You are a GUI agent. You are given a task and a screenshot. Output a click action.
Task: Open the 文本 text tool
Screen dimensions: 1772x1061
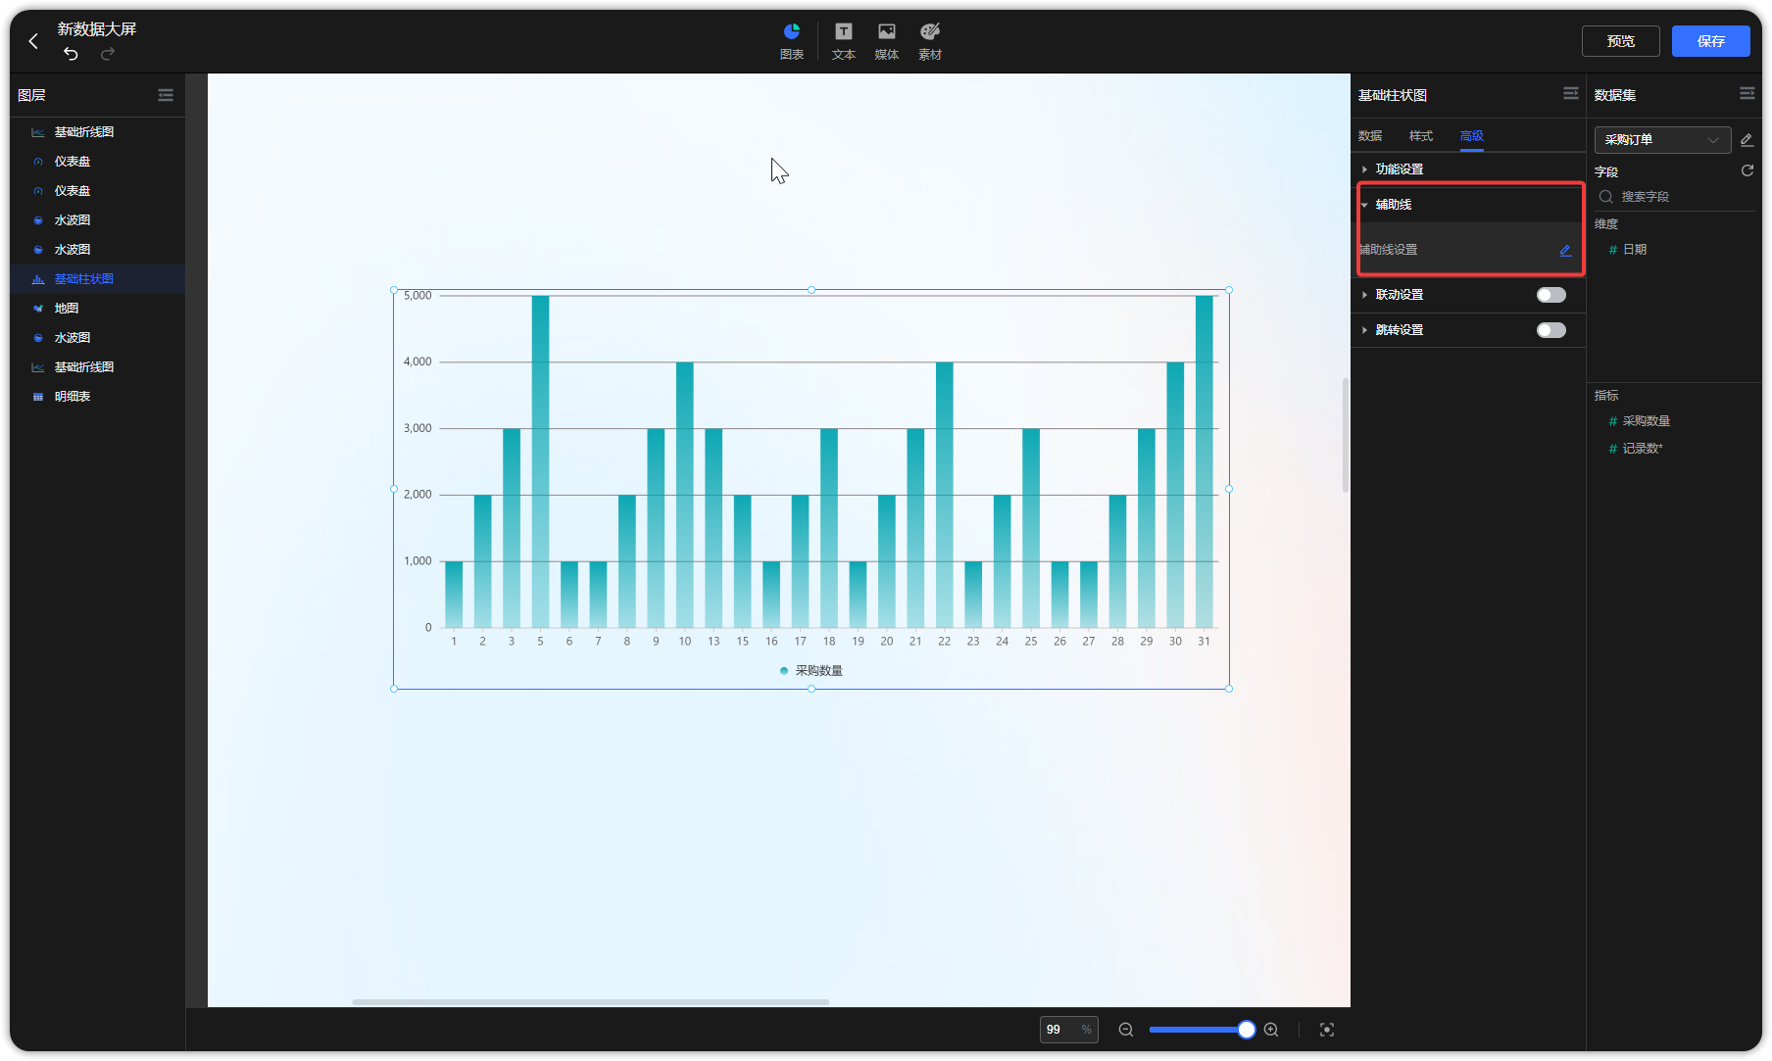844,41
